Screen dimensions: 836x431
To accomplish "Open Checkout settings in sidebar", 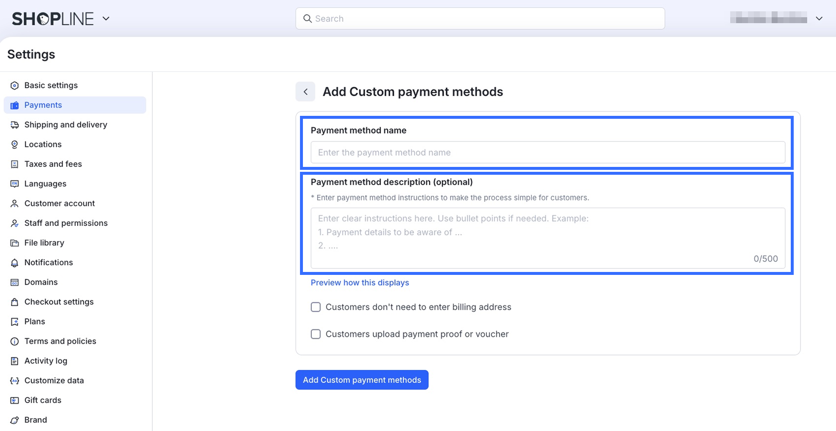I will [59, 302].
